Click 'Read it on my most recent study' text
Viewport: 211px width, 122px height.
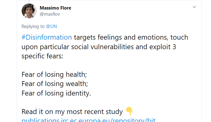point(72,112)
